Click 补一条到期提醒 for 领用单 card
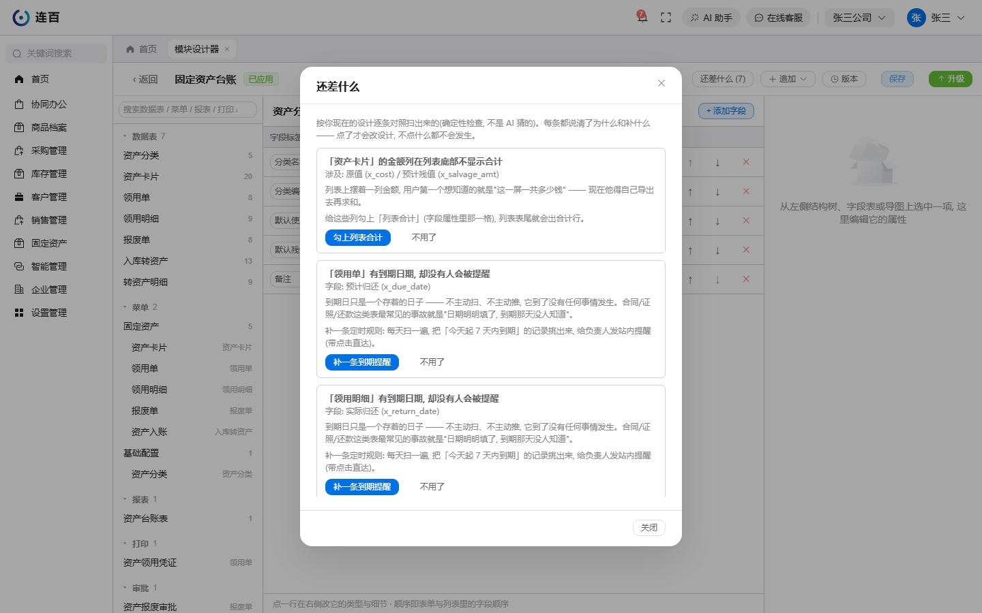The width and height of the screenshot is (982, 613). [x=362, y=362]
